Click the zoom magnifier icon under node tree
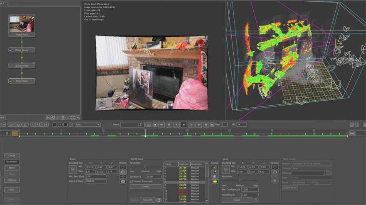The height and width of the screenshot is (205, 366). click(78, 118)
